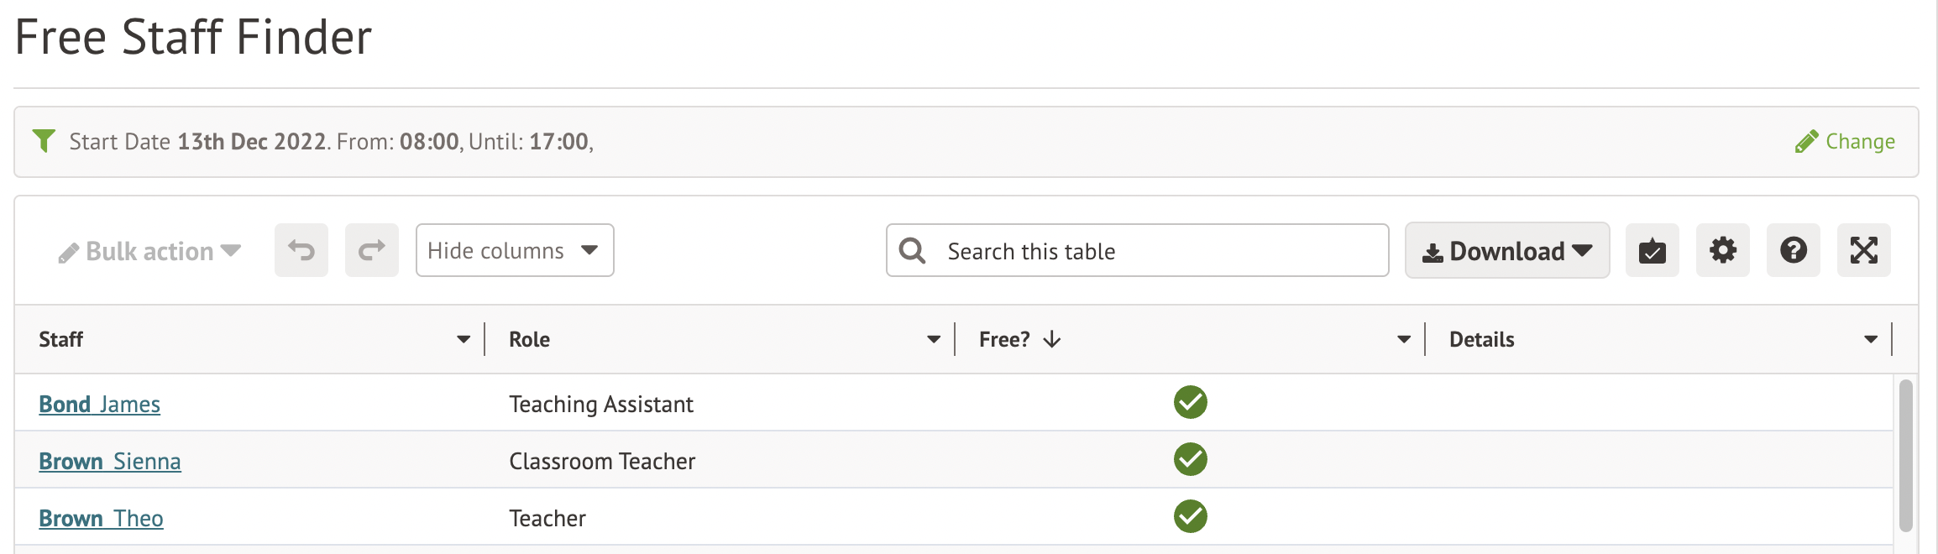Click the undo arrow button

coord(301,250)
